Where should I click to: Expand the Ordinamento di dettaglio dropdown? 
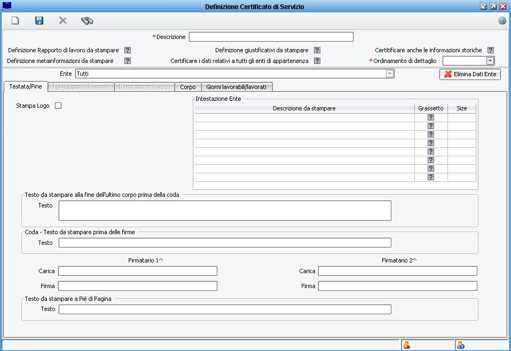(x=490, y=61)
